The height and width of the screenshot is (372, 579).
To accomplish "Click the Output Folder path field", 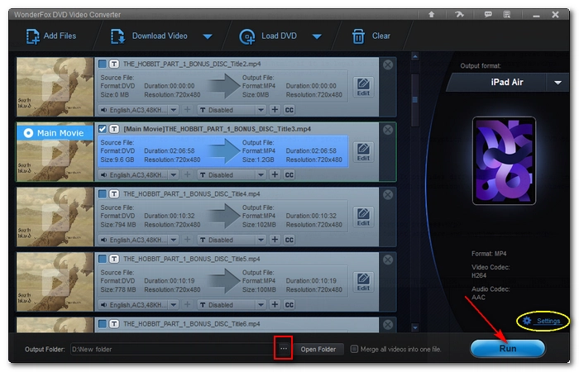I will pos(173,349).
